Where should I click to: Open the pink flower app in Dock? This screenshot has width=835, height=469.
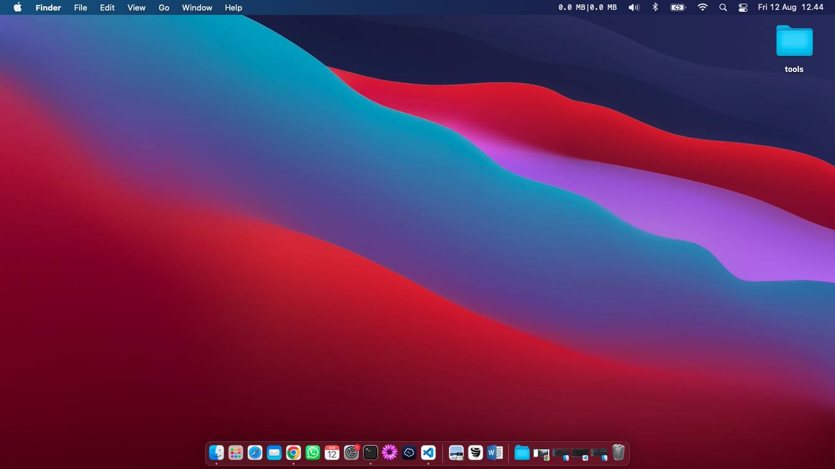tap(390, 453)
